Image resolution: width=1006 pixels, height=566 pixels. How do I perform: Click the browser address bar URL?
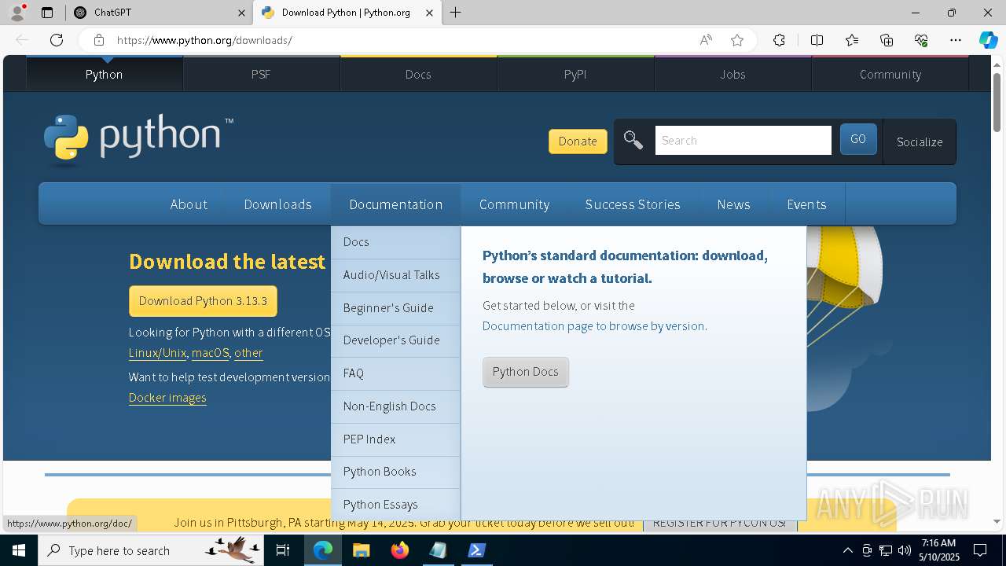[x=204, y=40]
